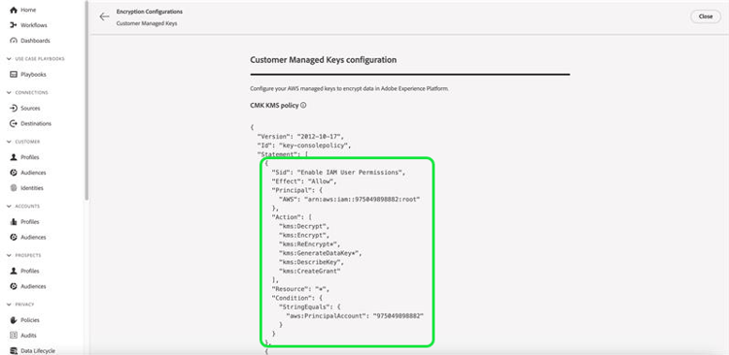Click the sidebar vertical scrollbar
Screen dimensions: 729x355
(87, 100)
